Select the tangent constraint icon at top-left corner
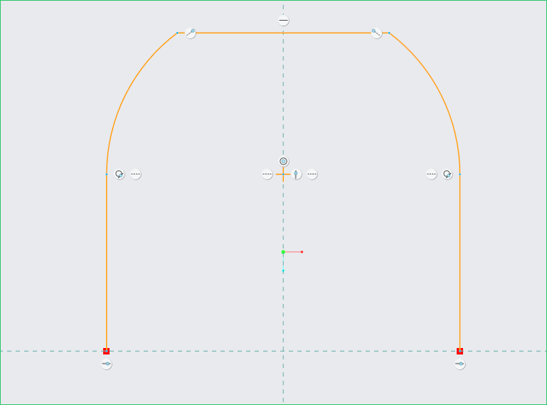The image size is (547, 405). [x=191, y=33]
